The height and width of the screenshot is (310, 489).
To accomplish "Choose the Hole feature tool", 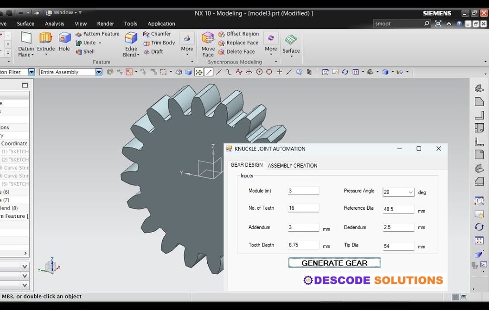I will pos(64,42).
